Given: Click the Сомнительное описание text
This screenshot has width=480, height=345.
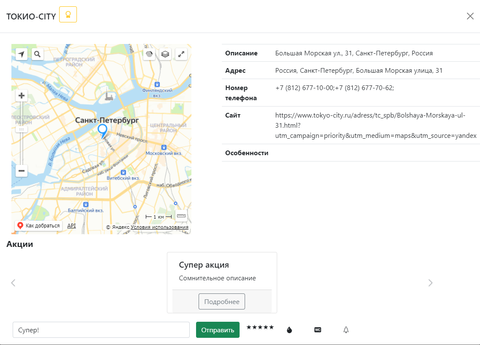Looking at the screenshot, I should tap(217, 278).
